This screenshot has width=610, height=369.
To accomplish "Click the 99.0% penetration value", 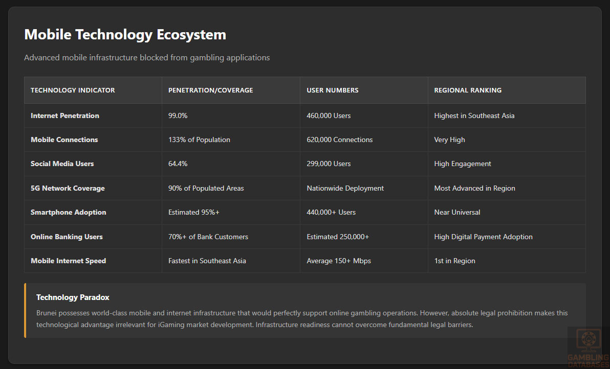I will tap(178, 116).
